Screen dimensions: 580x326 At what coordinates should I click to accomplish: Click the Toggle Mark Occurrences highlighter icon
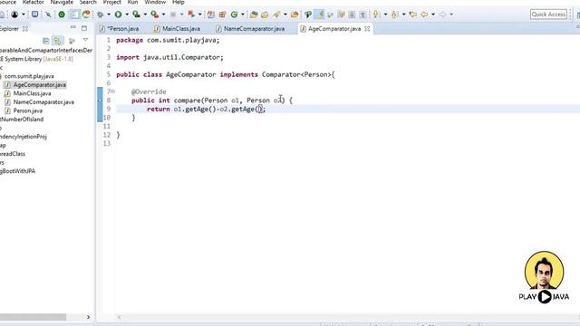(320, 14)
